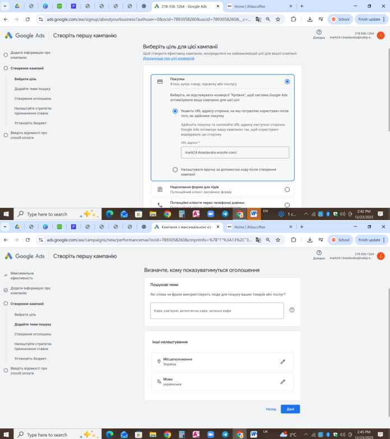Click the site information icon in the lower browser's address bar
Screen dimensions: 390x439
coord(41,240)
